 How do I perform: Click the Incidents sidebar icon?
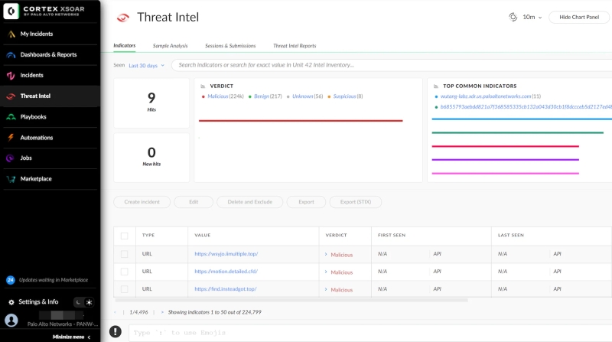click(x=11, y=75)
